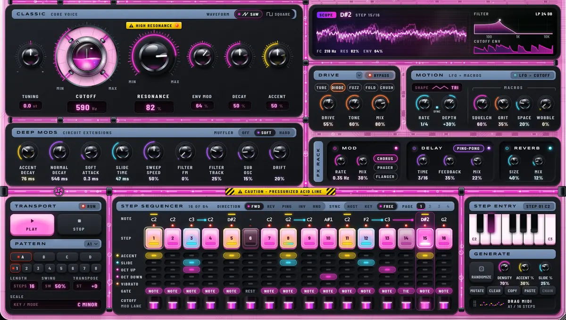
Task: Open the PING-PONG delay mode selector
Action: tap(468, 148)
